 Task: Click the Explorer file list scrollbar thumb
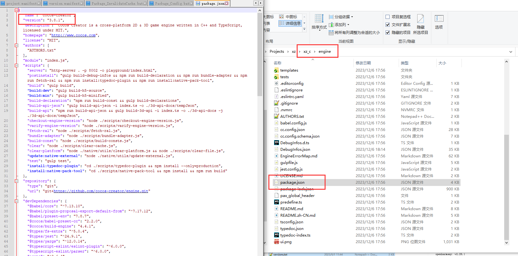click(x=506, y=187)
